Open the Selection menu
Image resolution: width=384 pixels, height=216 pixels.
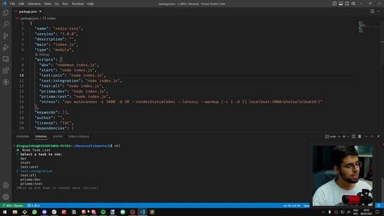click(34, 4)
